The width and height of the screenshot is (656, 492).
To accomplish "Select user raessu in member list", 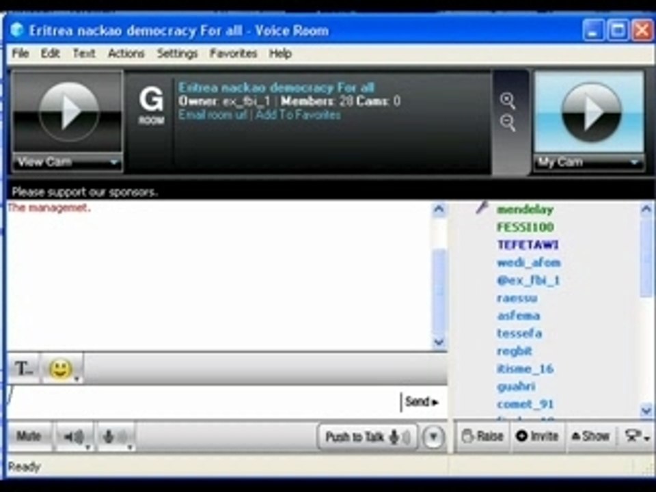I will (x=517, y=298).
